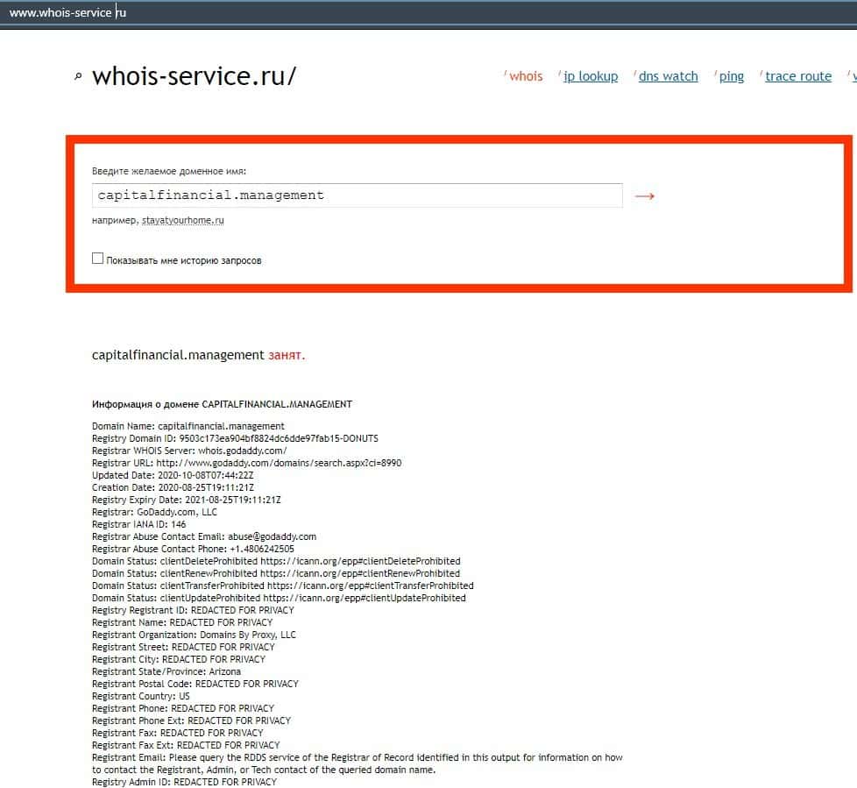This screenshot has width=857, height=788.
Task: Open the ping tool link
Action: [732, 76]
